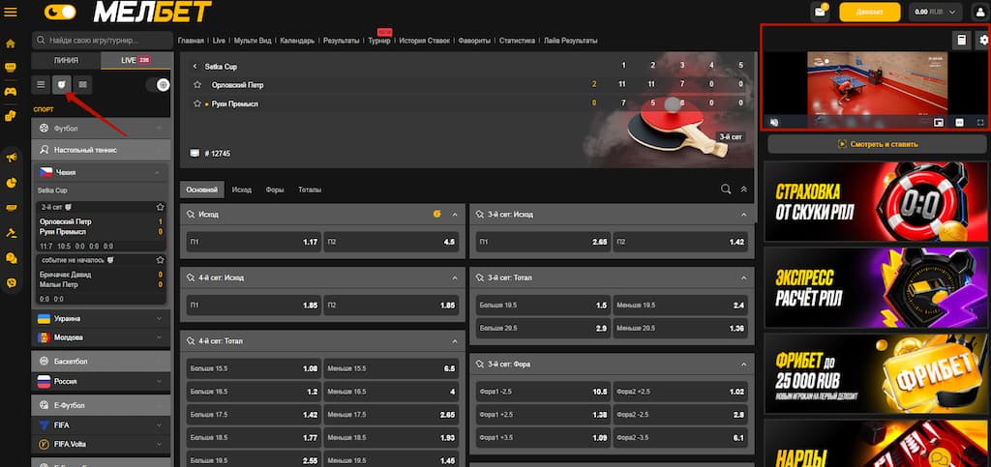The height and width of the screenshot is (467, 991).
Task: Mute the video stream sound
Action: (774, 123)
